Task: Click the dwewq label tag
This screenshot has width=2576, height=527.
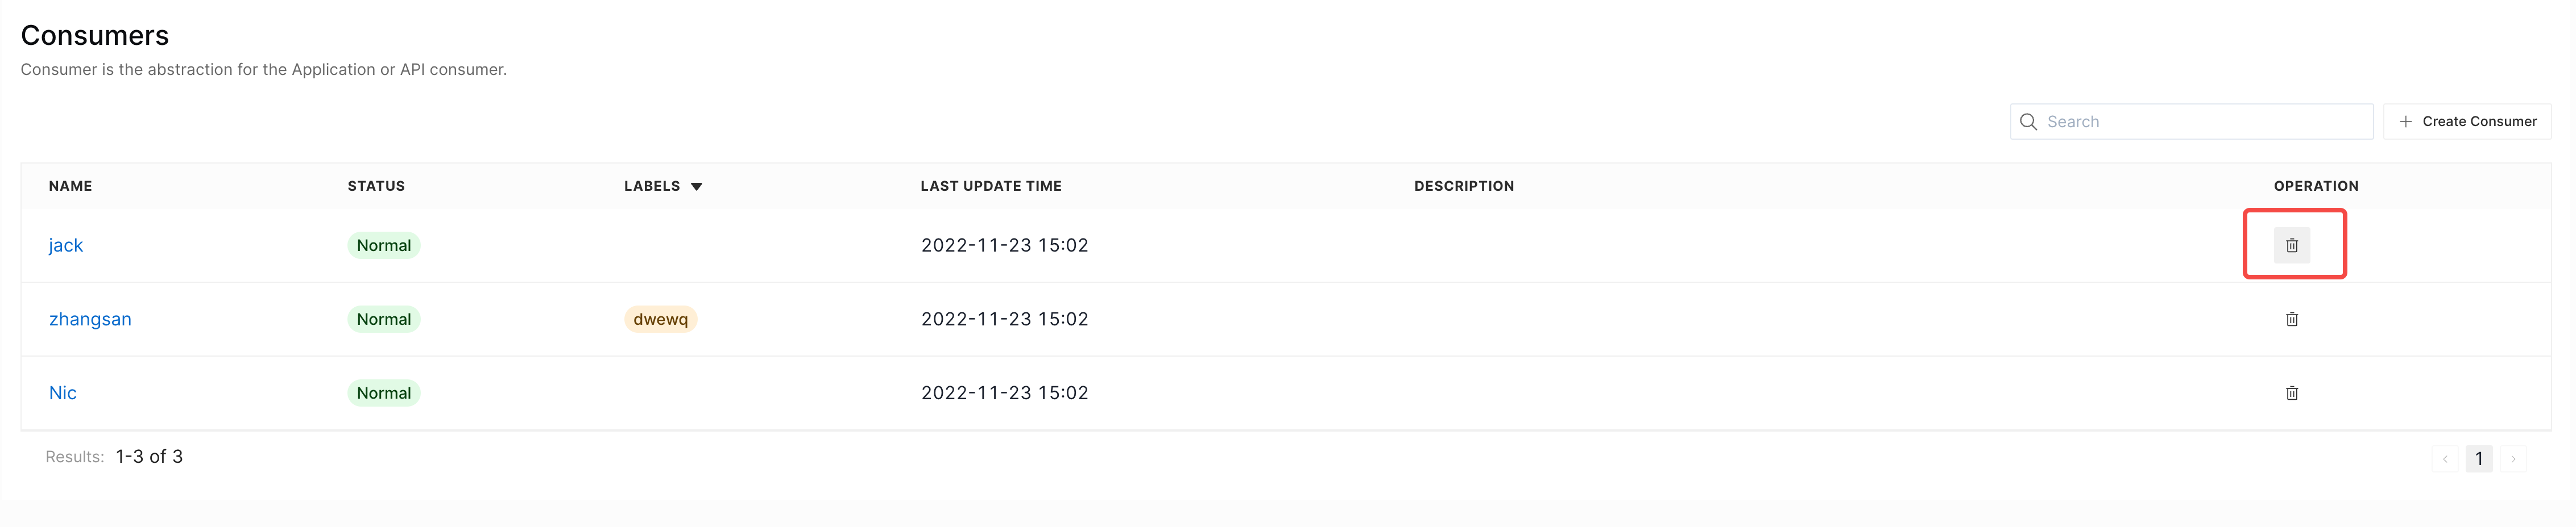Action: coord(660,319)
